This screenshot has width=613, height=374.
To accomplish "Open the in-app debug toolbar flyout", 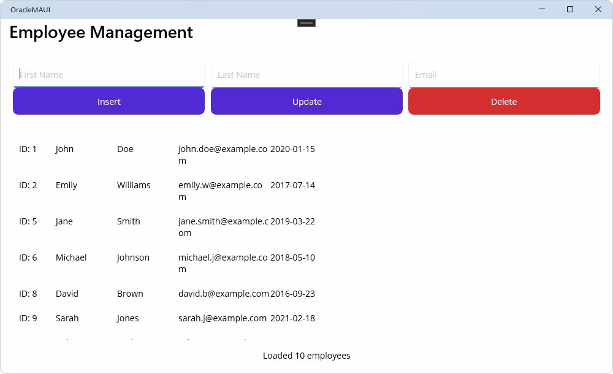I will (306, 22).
